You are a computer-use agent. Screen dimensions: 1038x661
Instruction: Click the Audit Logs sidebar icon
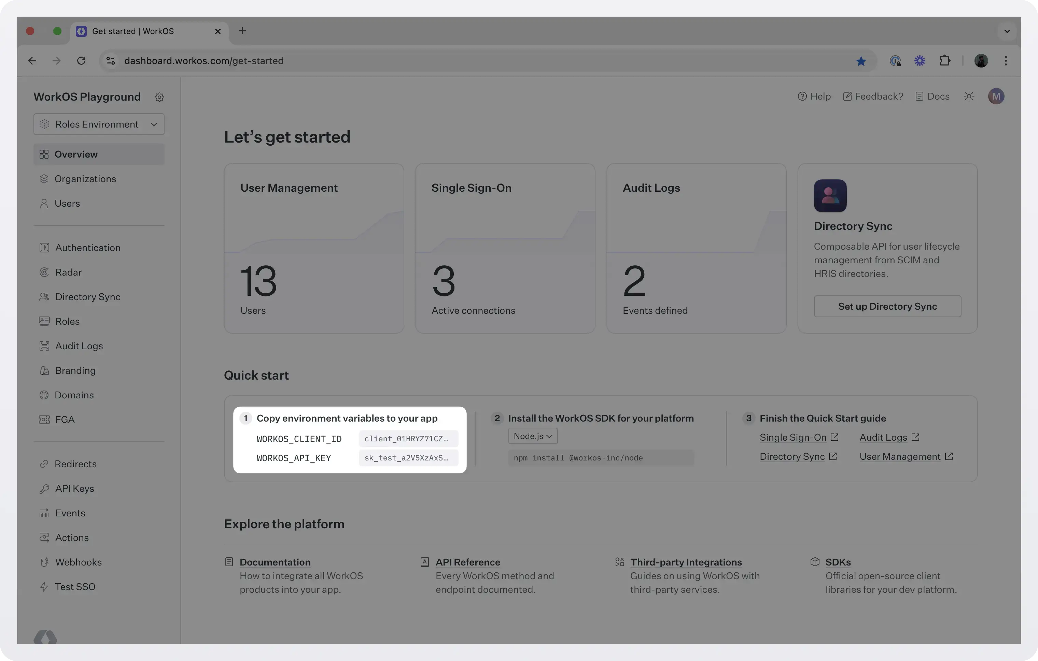tap(44, 346)
